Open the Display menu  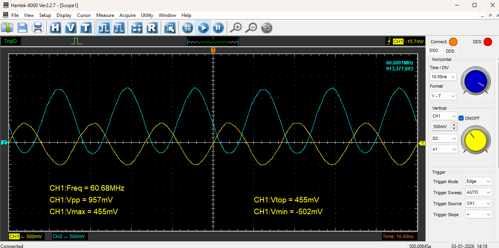pos(64,15)
